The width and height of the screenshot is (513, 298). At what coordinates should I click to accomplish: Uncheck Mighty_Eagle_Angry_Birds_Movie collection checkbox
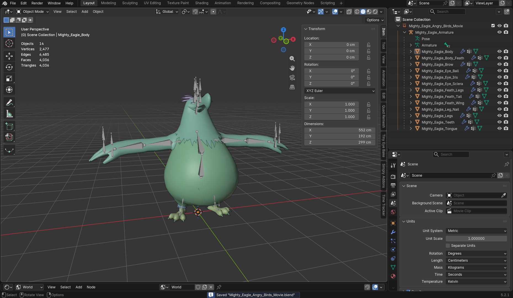(493, 26)
